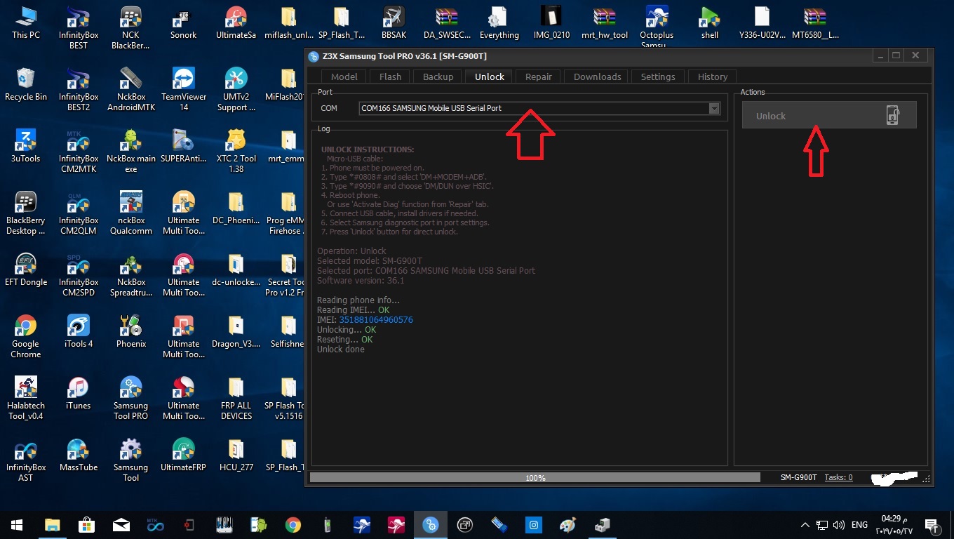Select the iTunes desktop shortcut

click(79, 393)
